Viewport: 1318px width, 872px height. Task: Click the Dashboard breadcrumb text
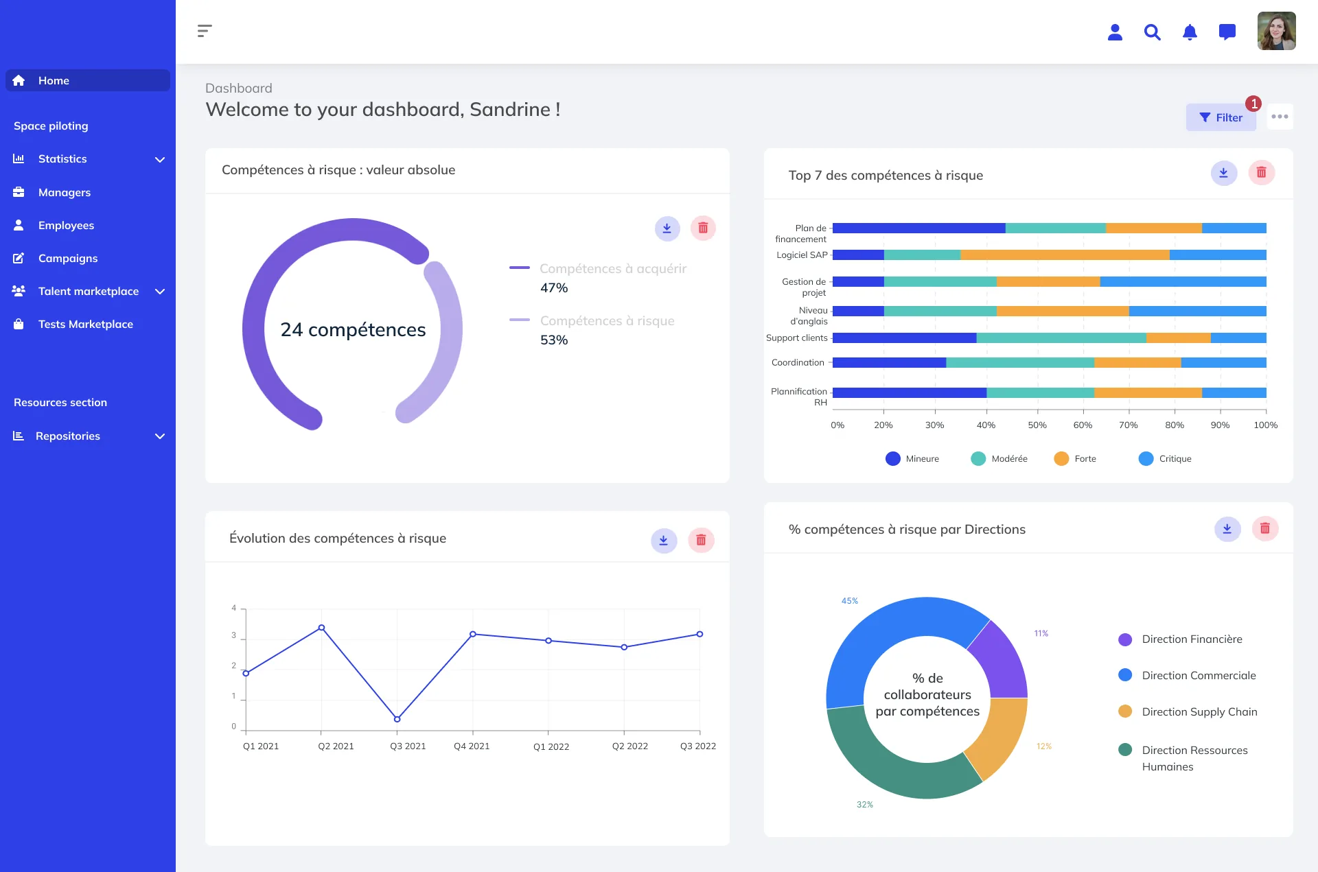click(x=239, y=89)
